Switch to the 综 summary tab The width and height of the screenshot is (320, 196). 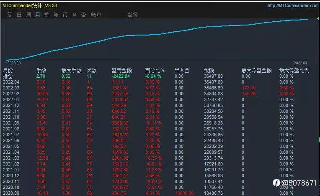(x=10, y=15)
